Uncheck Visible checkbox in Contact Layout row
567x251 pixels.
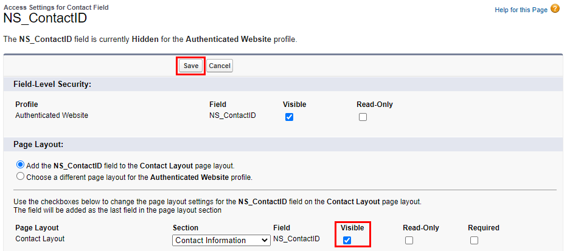347,240
